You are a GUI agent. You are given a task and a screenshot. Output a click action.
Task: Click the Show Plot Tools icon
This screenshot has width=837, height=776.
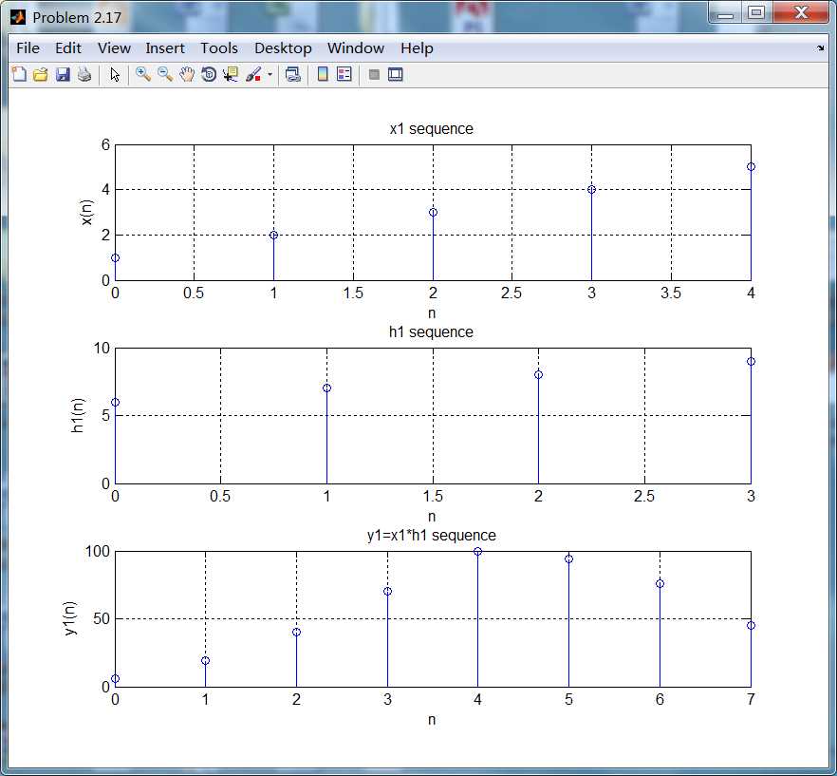[x=395, y=74]
